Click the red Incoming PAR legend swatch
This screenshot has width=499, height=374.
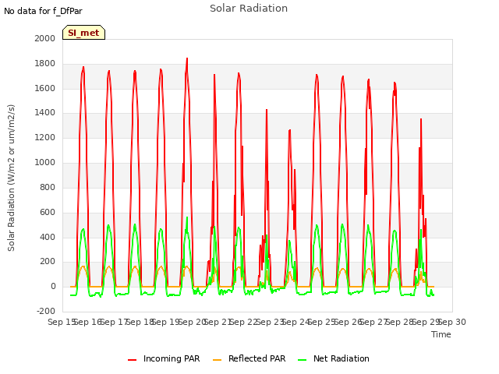coord(132,360)
